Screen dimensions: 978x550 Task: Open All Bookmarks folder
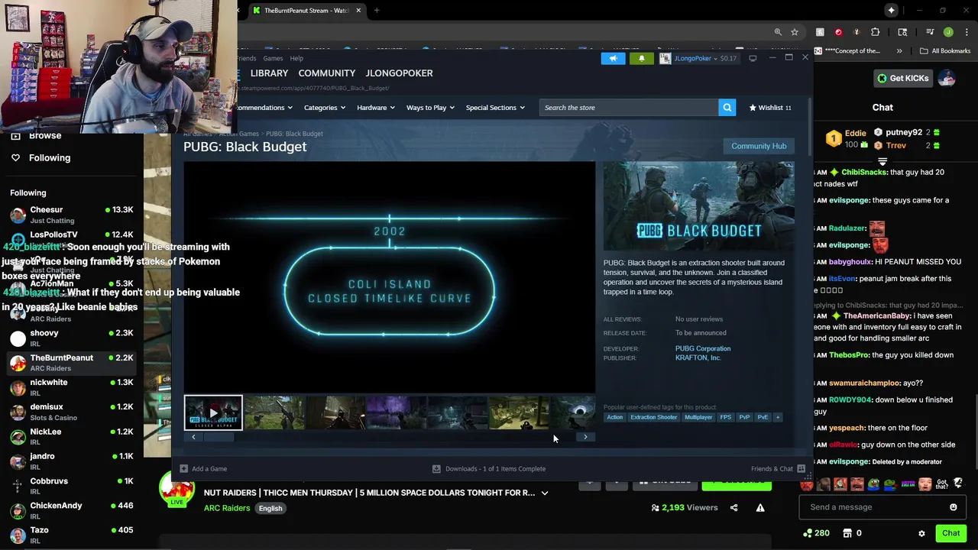[x=945, y=51]
